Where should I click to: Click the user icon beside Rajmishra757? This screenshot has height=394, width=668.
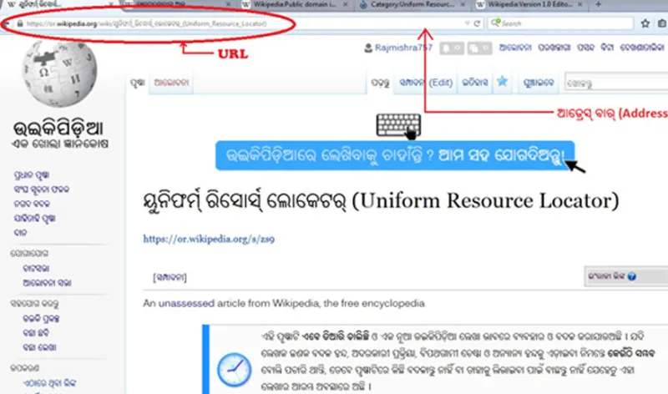tap(368, 48)
